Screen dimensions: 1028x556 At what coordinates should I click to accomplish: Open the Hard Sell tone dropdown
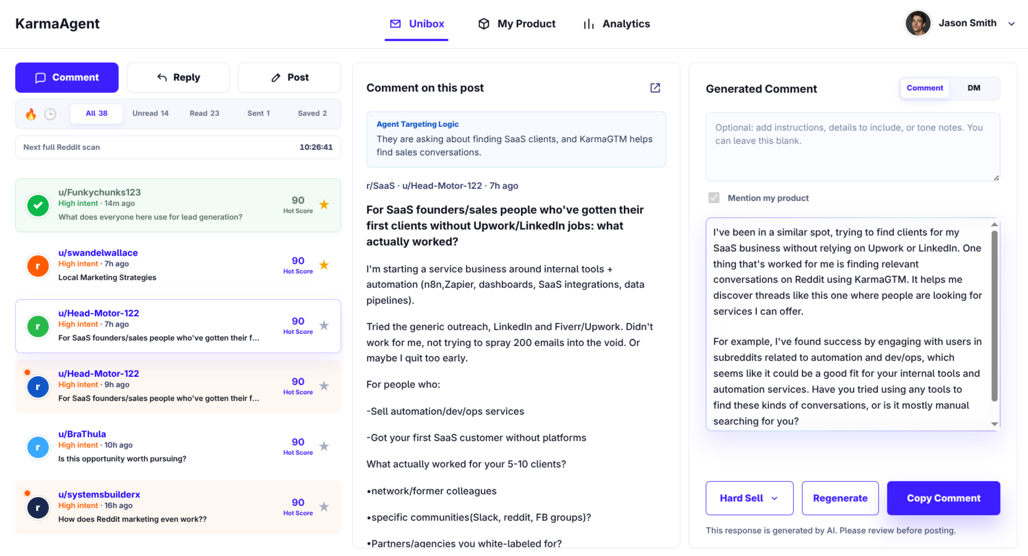click(749, 498)
